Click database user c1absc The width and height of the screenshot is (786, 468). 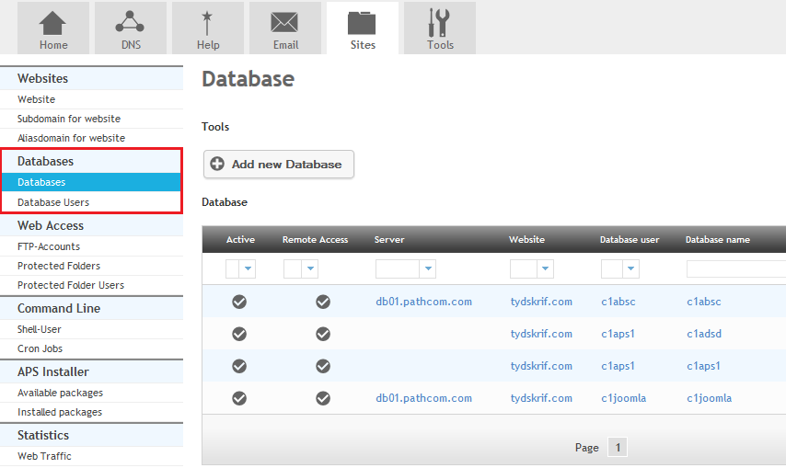[x=618, y=302]
